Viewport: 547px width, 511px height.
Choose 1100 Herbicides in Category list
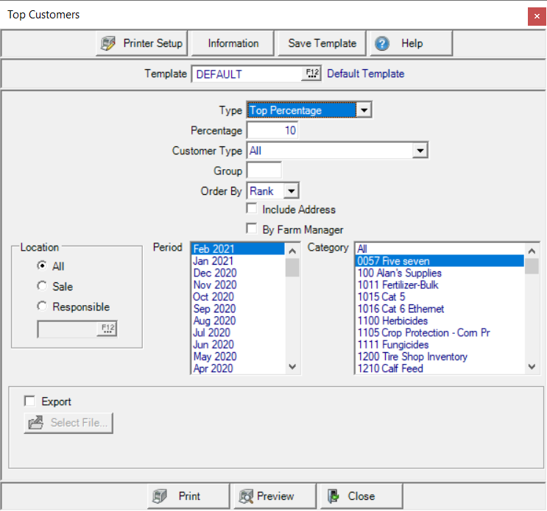pos(392,321)
